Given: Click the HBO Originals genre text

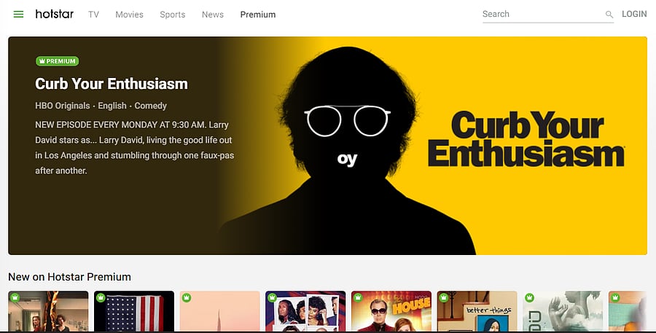Looking at the screenshot, I should pyautogui.click(x=63, y=106).
